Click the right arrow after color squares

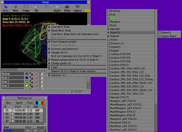(x=45, y=103)
